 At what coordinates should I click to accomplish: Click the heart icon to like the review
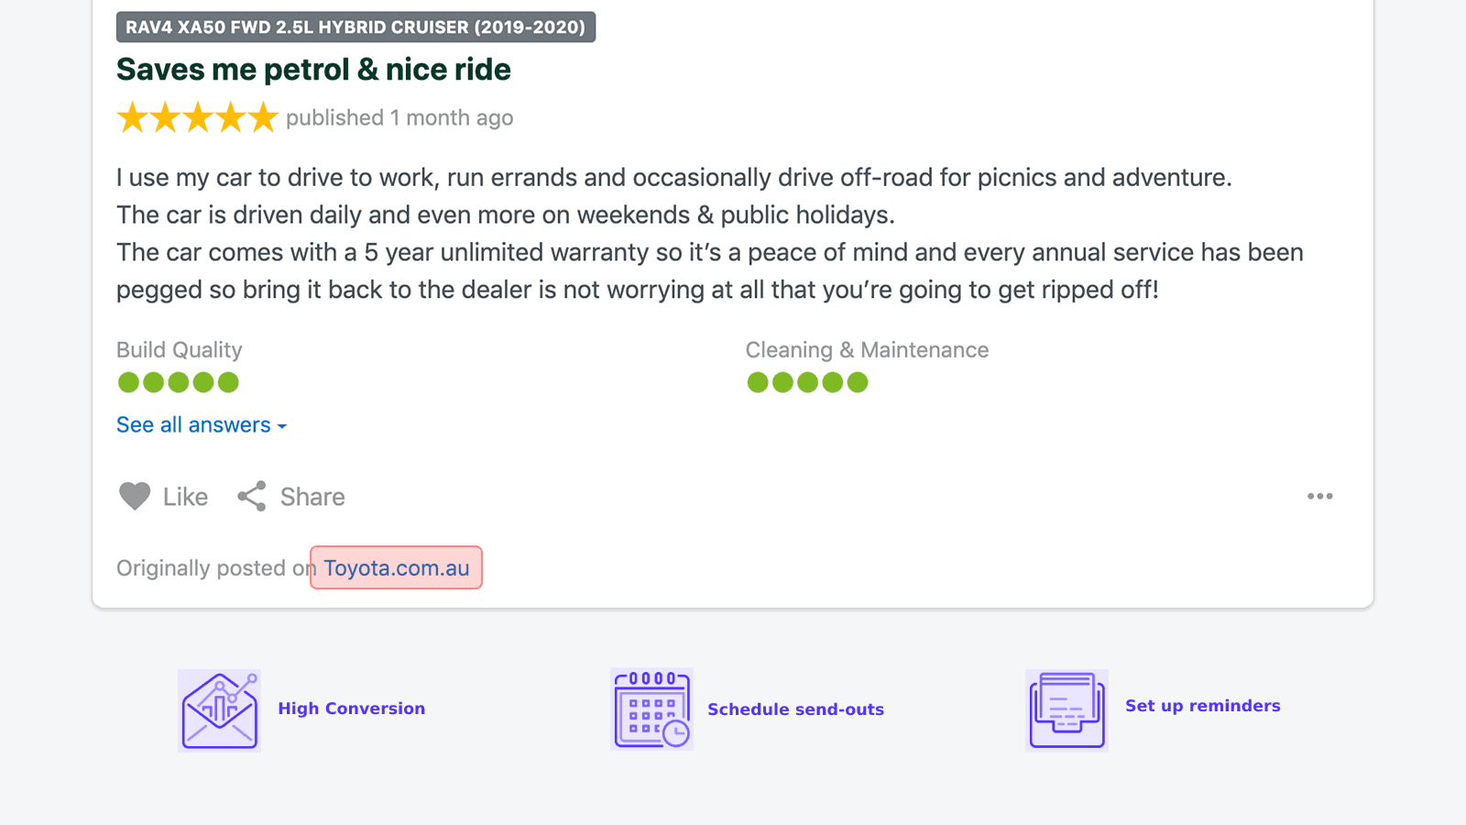[x=135, y=496]
